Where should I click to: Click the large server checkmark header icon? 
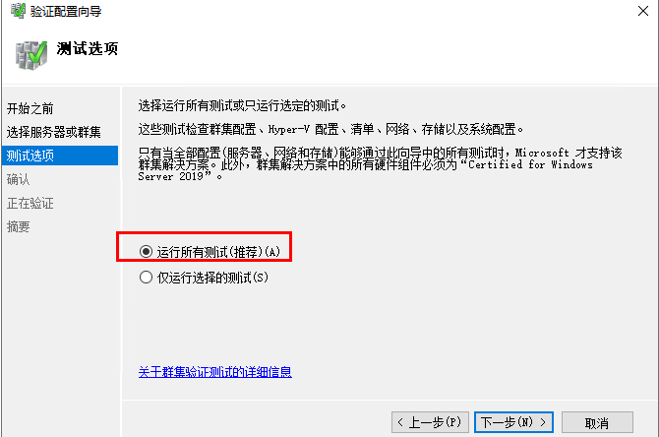point(31,55)
